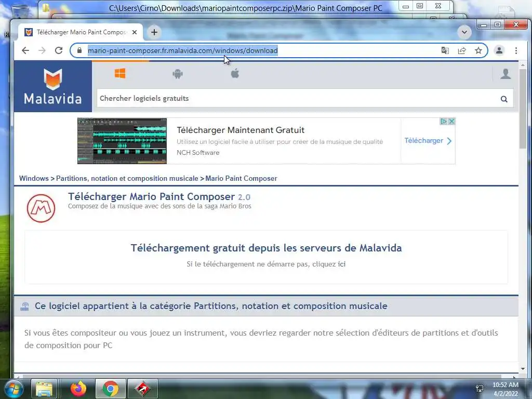Go back to the previous page
The width and height of the screenshot is (532, 399).
tap(25, 50)
